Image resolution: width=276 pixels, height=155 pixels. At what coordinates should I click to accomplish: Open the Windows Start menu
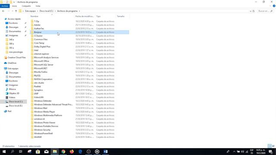[4, 152]
